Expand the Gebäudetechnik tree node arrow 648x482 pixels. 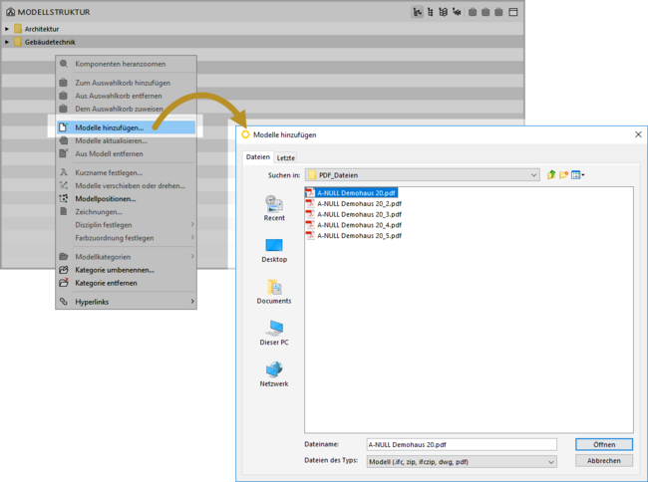point(7,42)
